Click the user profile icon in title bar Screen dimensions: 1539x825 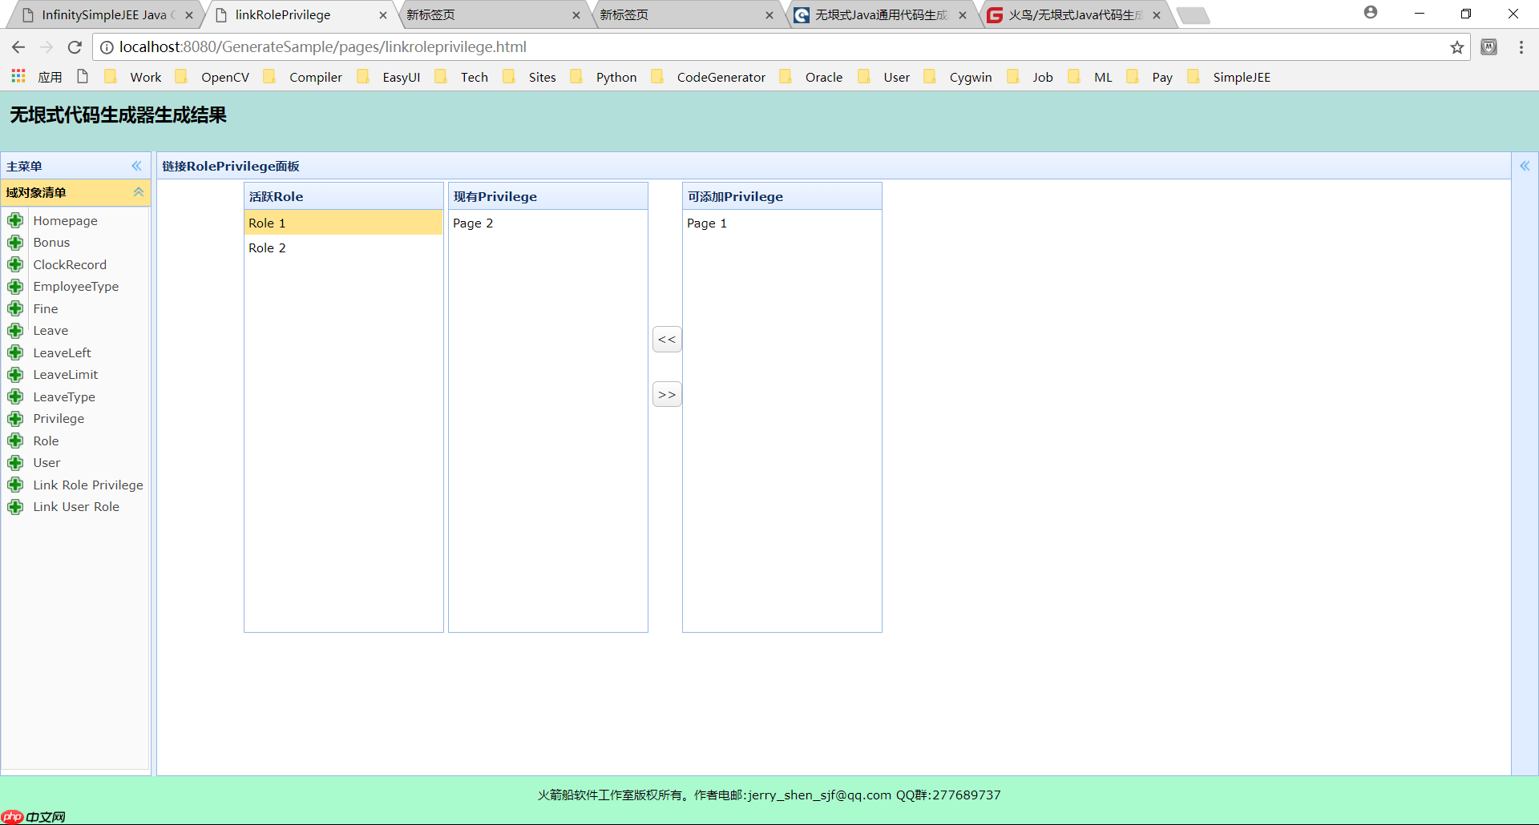(1371, 13)
